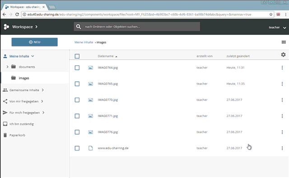Open file IMAG0764.jpg by name

pos(107,68)
